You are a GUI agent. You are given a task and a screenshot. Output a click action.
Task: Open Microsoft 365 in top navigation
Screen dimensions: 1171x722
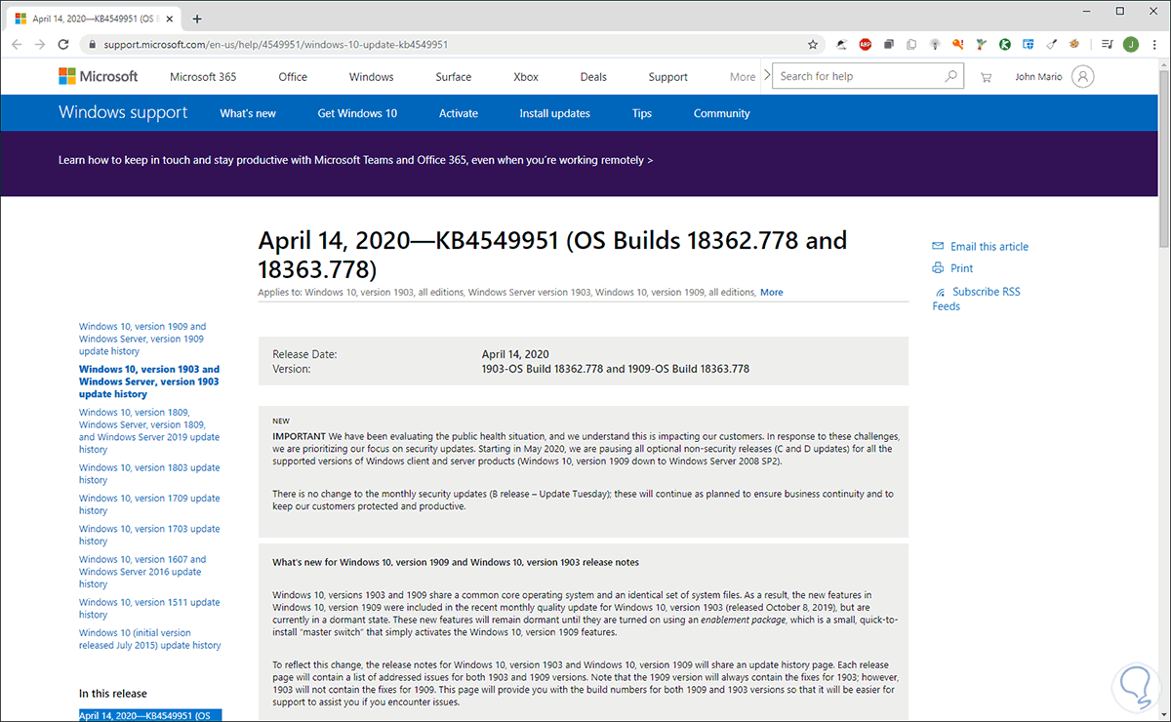coord(203,77)
